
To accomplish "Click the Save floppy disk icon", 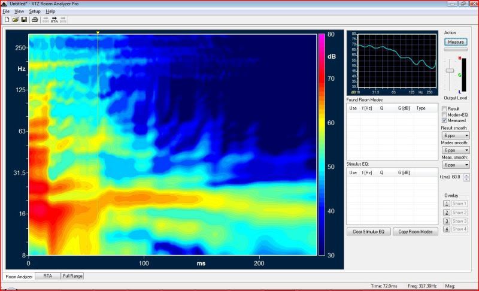I will 23,20.
